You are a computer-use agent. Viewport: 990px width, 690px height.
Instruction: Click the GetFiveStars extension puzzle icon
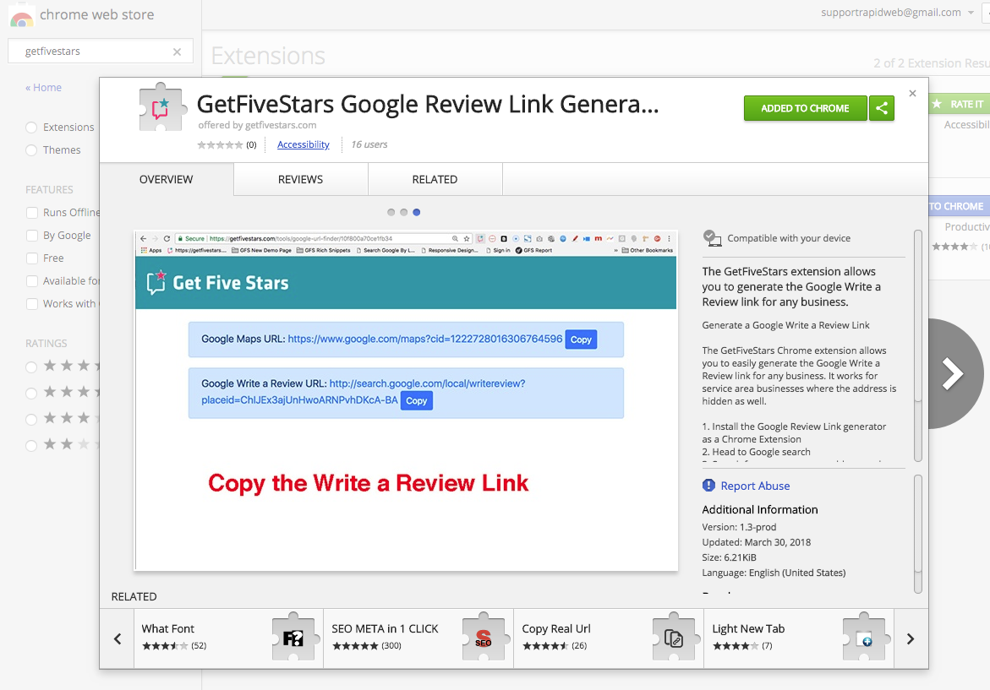[x=162, y=108]
